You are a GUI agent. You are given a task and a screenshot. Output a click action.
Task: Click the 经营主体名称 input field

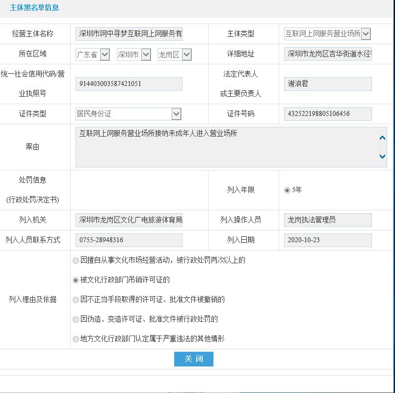(129, 33)
